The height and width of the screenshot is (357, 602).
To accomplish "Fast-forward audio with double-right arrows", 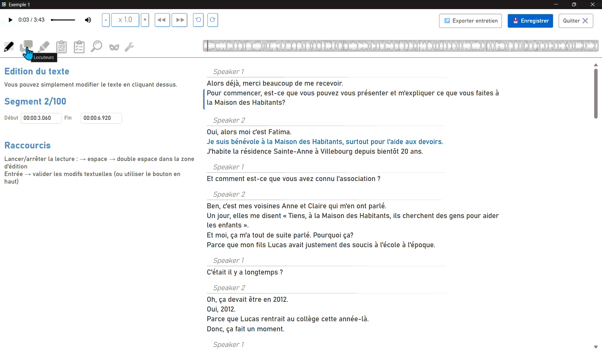I will pyautogui.click(x=180, y=20).
